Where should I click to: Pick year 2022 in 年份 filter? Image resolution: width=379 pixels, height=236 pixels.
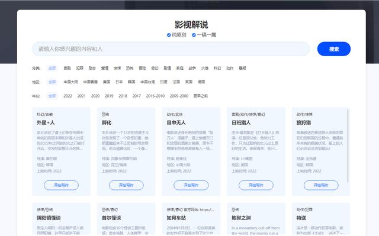click(68, 96)
